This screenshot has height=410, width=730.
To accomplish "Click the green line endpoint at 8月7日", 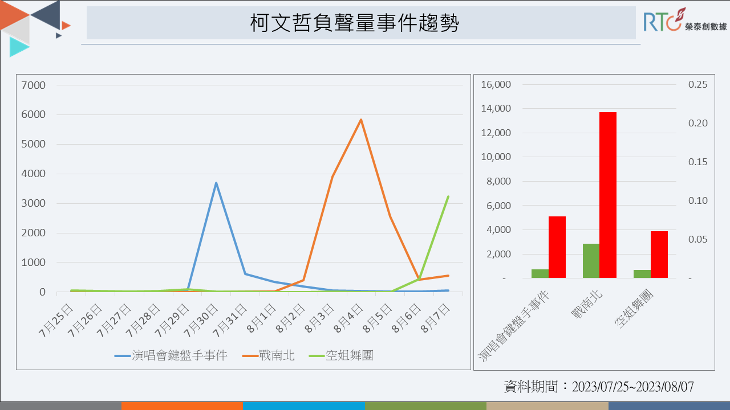I will 448,196.
